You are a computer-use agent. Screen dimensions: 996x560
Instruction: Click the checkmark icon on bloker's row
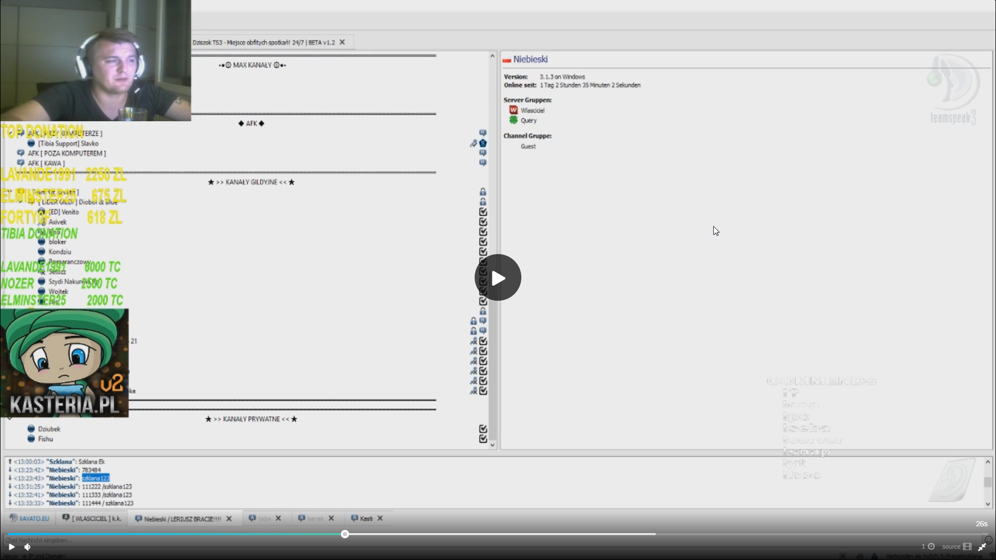(483, 242)
